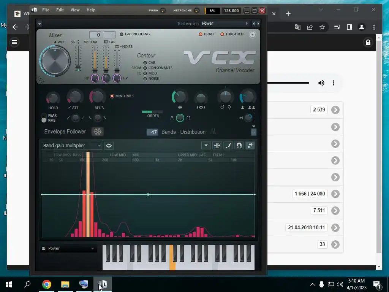
Task: Switch the PEAK / RMS detection toggle
Action: (44, 118)
